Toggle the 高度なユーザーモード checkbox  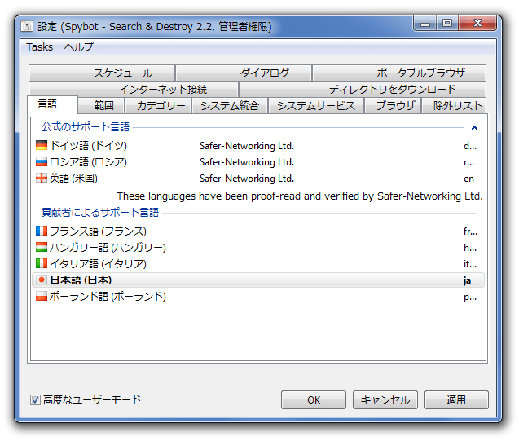tap(35, 399)
